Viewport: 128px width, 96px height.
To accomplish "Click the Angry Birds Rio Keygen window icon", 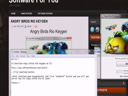I will coord(102,16).
